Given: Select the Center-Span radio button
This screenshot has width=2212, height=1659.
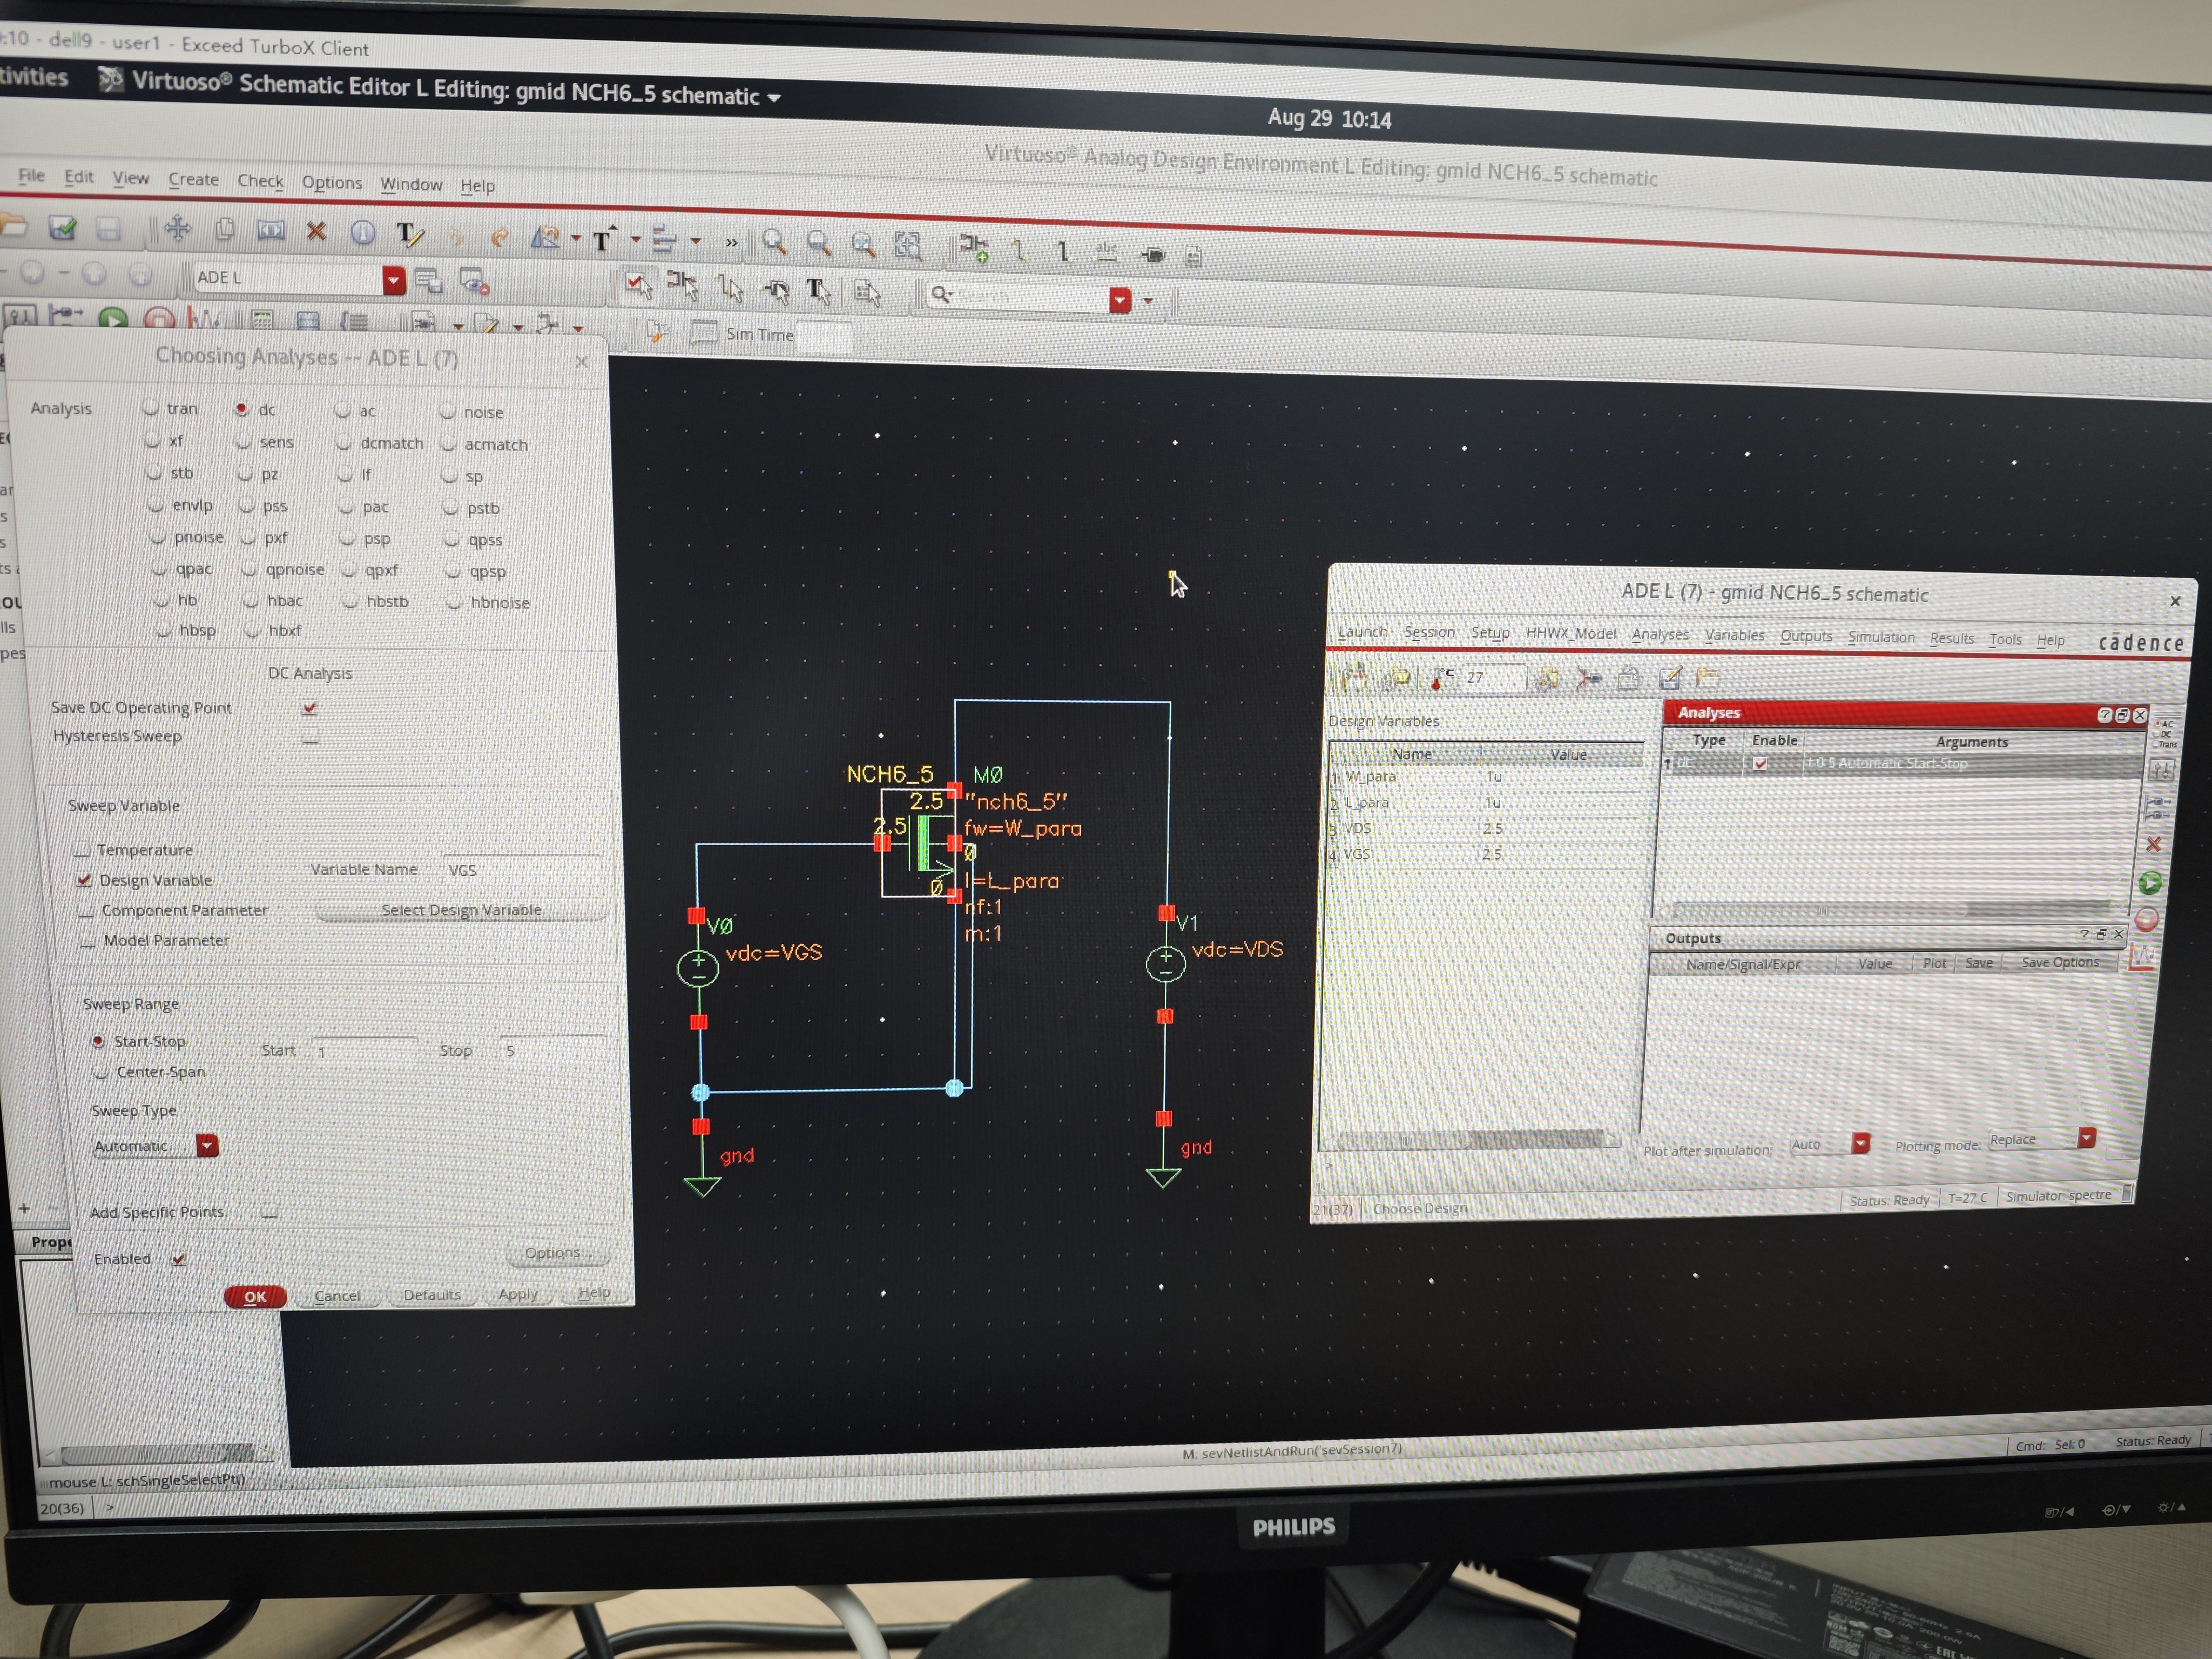Looking at the screenshot, I should [x=101, y=1071].
